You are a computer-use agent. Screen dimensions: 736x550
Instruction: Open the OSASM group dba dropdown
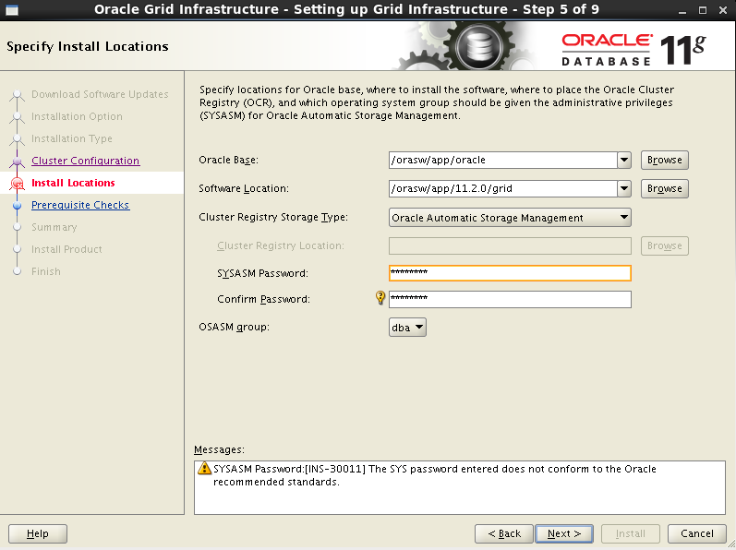(x=407, y=328)
